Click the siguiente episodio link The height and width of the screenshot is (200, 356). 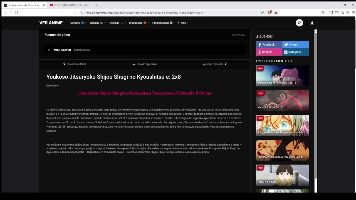tap(213, 64)
